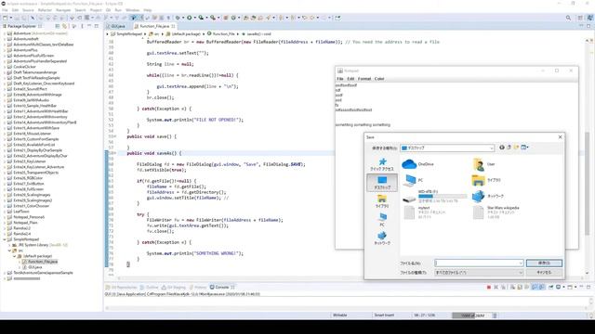
Task: Terminate the running program with red square
Action: 489,288
